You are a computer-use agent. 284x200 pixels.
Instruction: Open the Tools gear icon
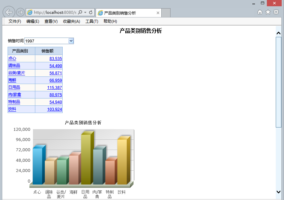[276, 12]
